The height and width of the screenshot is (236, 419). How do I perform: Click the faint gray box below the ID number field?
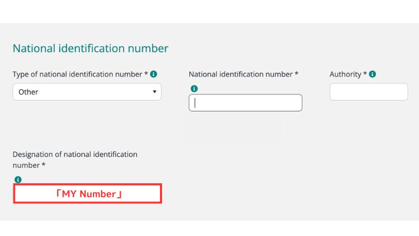tap(233, 128)
